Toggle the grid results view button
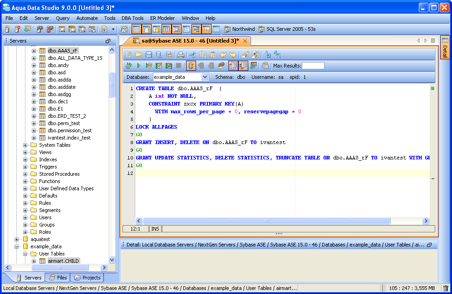This screenshot has width=452, height=294. pyautogui.click(x=233, y=66)
